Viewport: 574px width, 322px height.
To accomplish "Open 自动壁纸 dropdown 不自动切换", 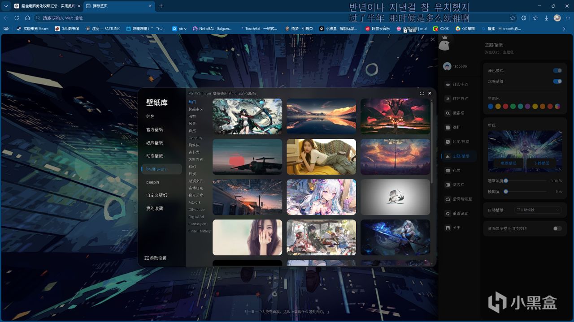I will (538, 210).
